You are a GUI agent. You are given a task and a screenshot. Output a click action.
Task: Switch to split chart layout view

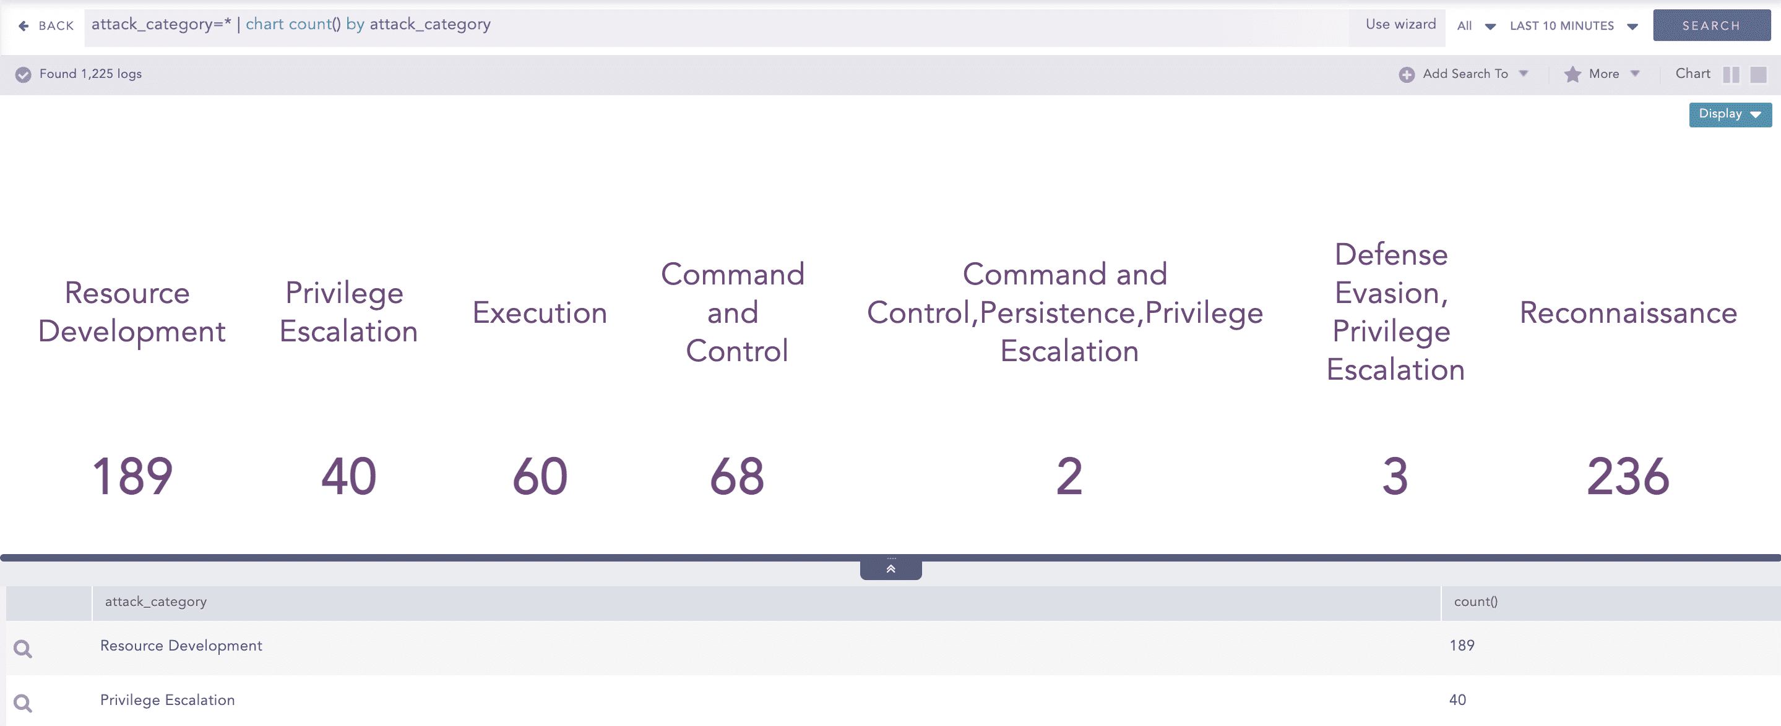coord(1730,75)
